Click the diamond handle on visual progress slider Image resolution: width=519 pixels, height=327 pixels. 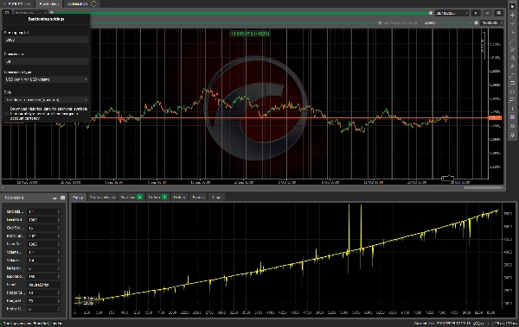pyautogui.click(x=380, y=22)
